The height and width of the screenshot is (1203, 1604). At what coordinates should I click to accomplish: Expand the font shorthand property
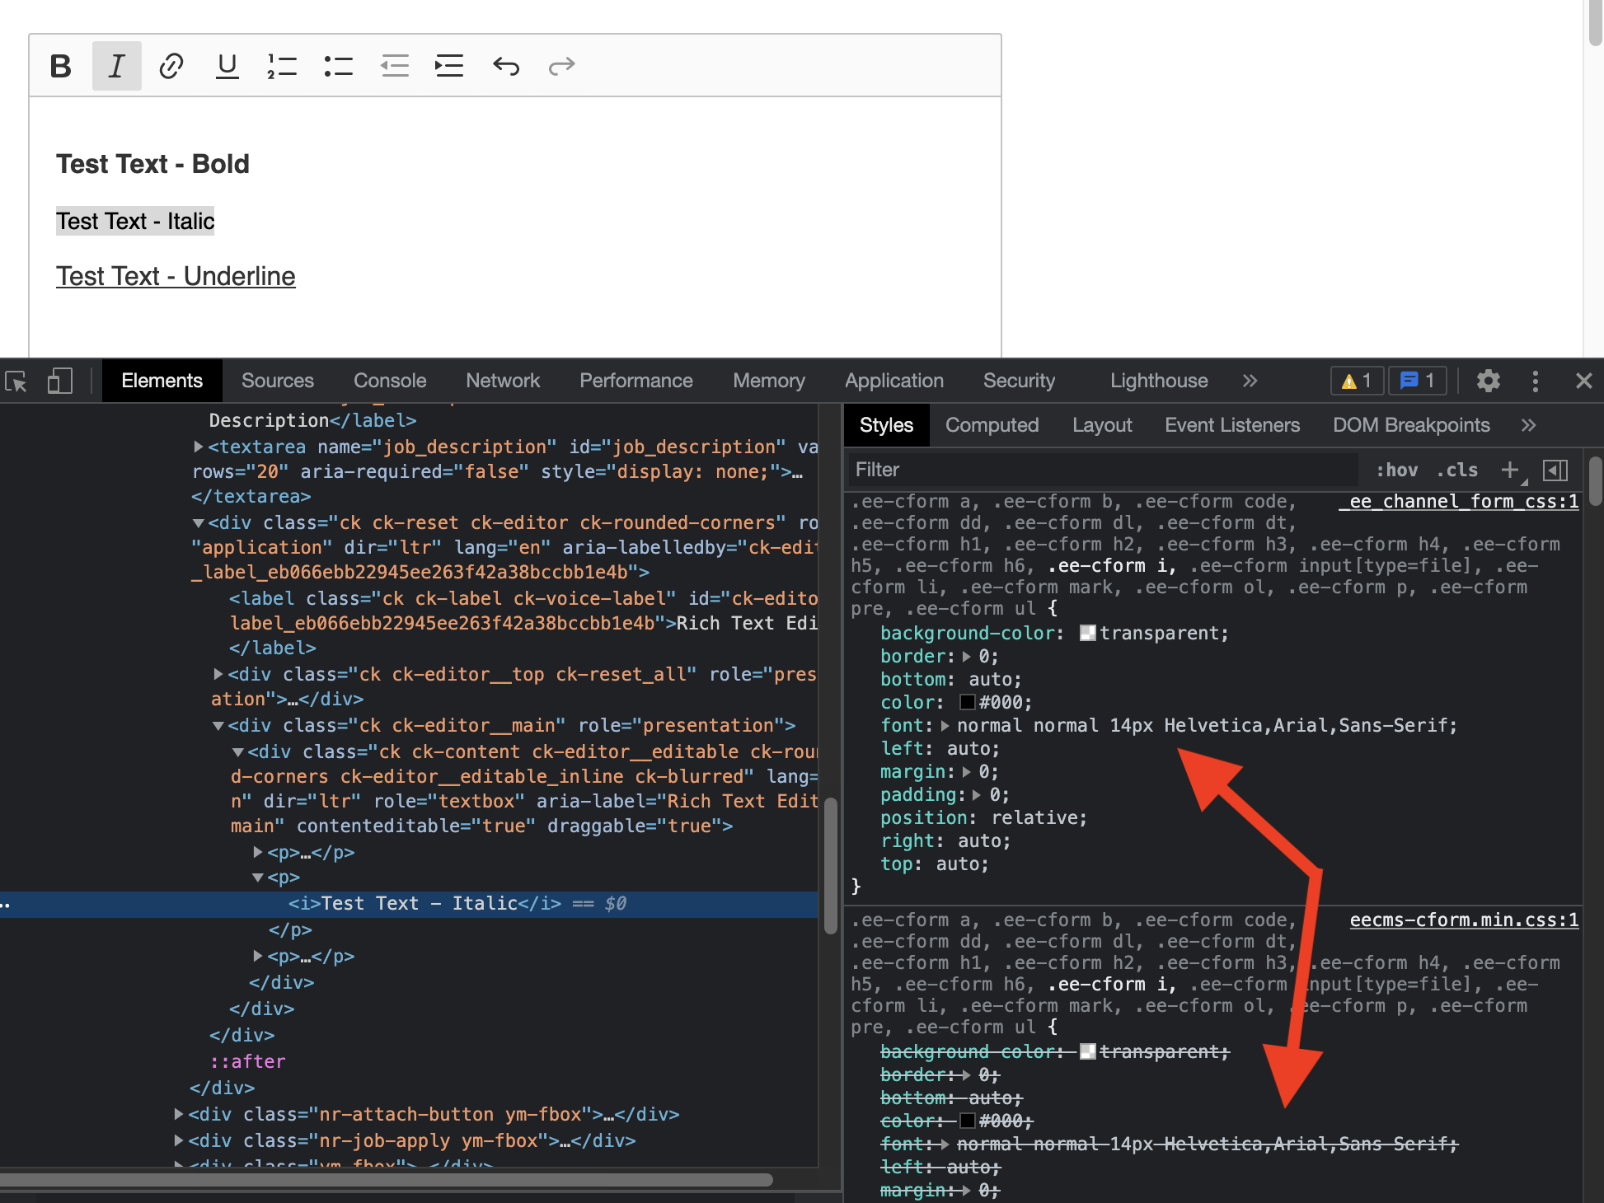945,726
